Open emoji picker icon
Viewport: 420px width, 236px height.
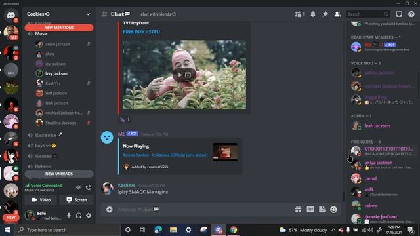333,210
